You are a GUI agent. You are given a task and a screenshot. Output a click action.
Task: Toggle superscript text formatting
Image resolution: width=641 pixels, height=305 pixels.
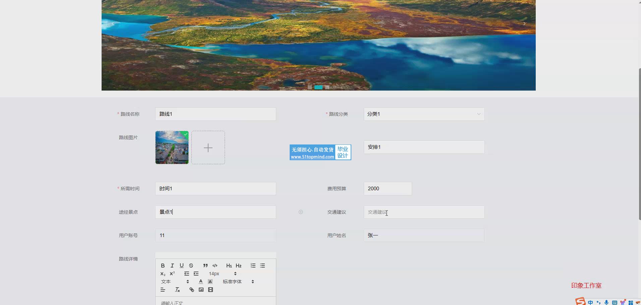(172, 274)
